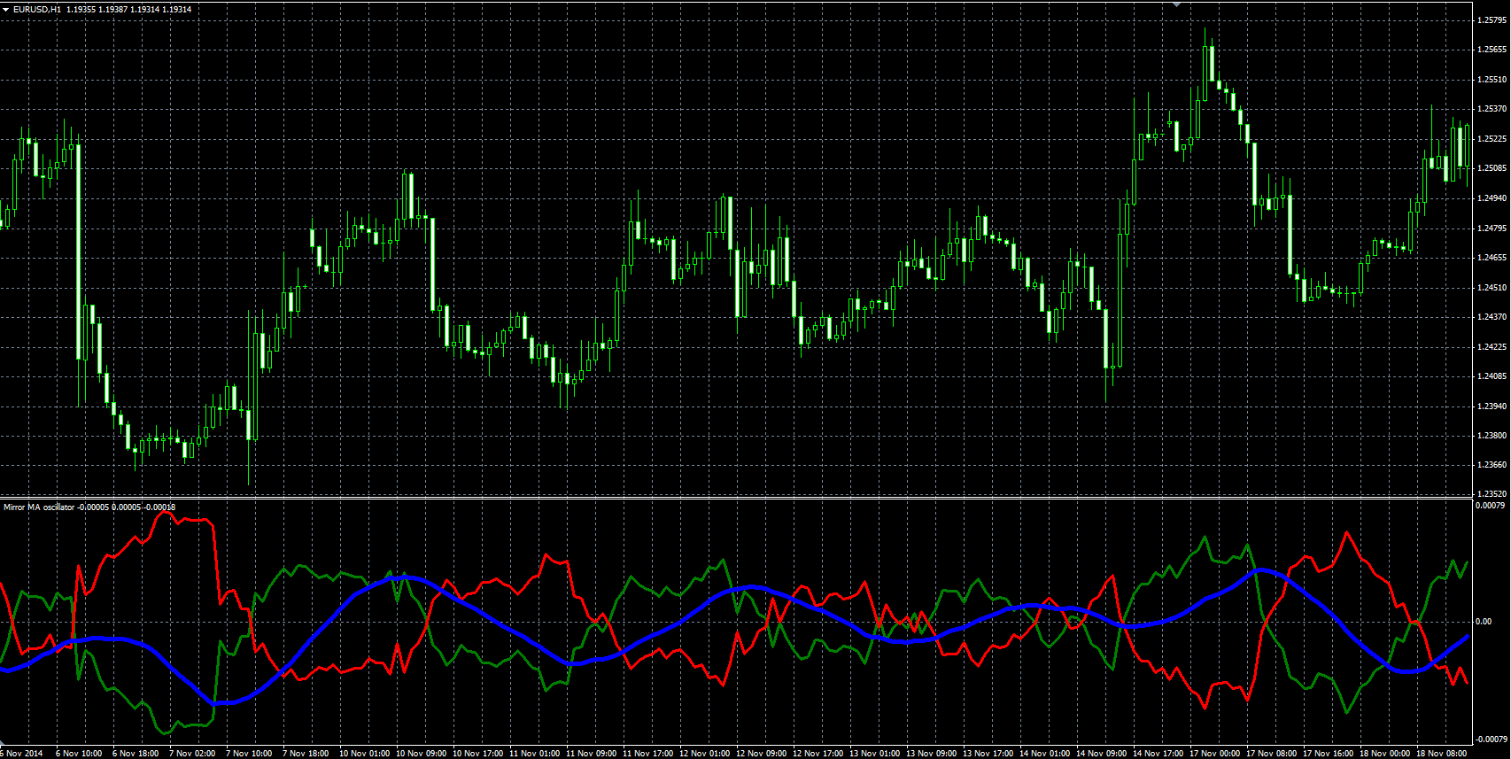Click the 17 Nov 16:00 time label
This screenshot has height=759, width=1511.
[1329, 754]
